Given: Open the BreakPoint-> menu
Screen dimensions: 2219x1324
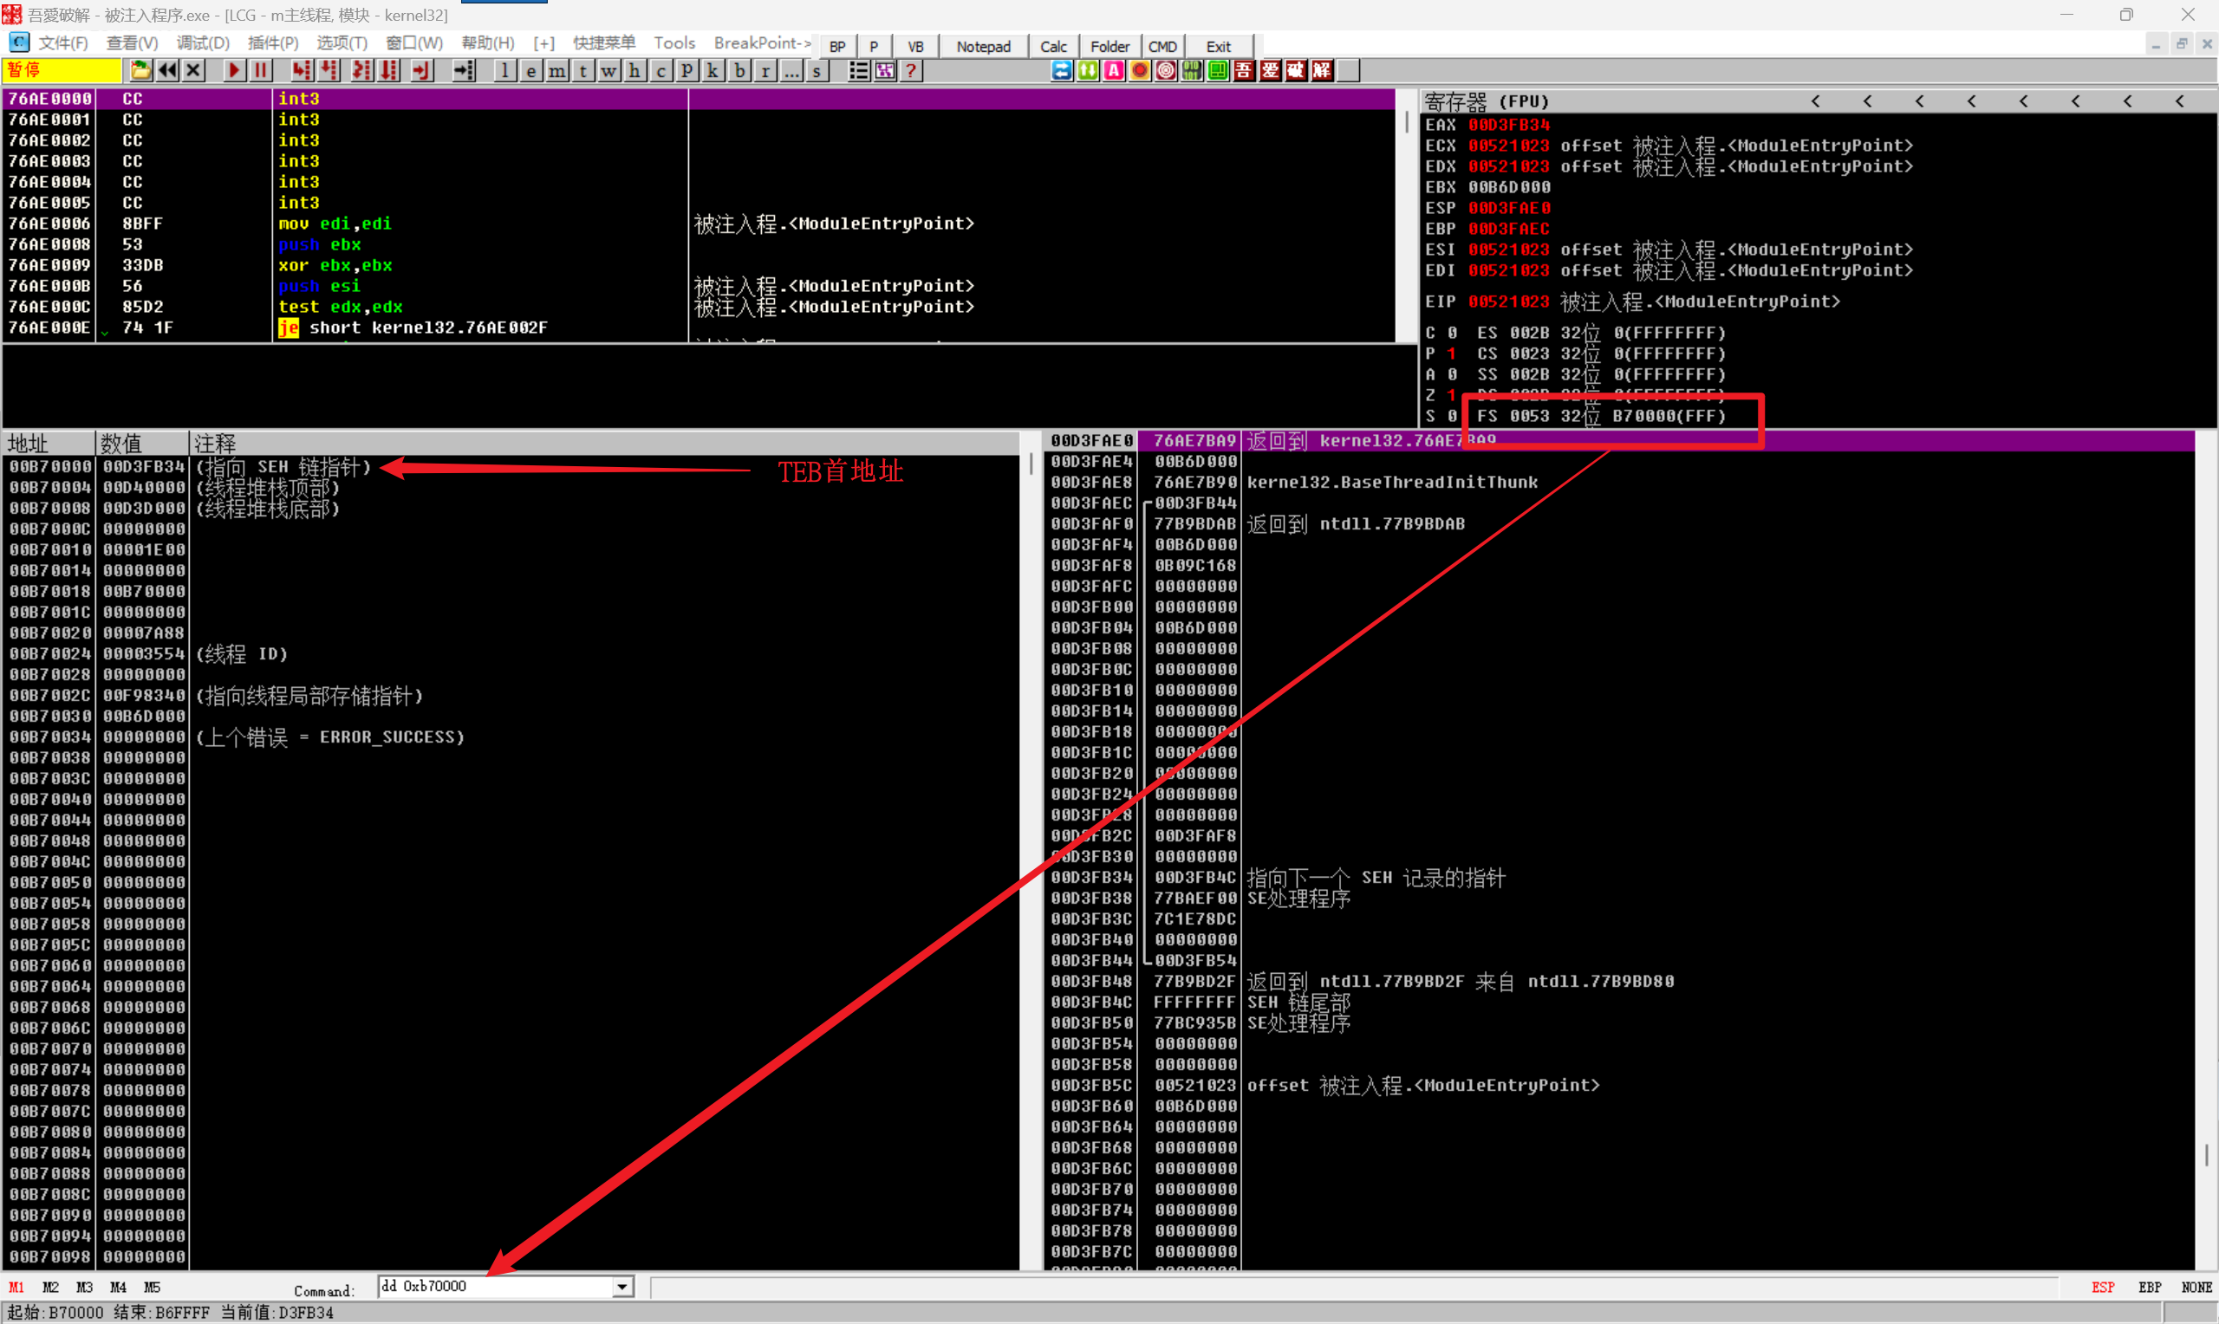Looking at the screenshot, I should 762,42.
